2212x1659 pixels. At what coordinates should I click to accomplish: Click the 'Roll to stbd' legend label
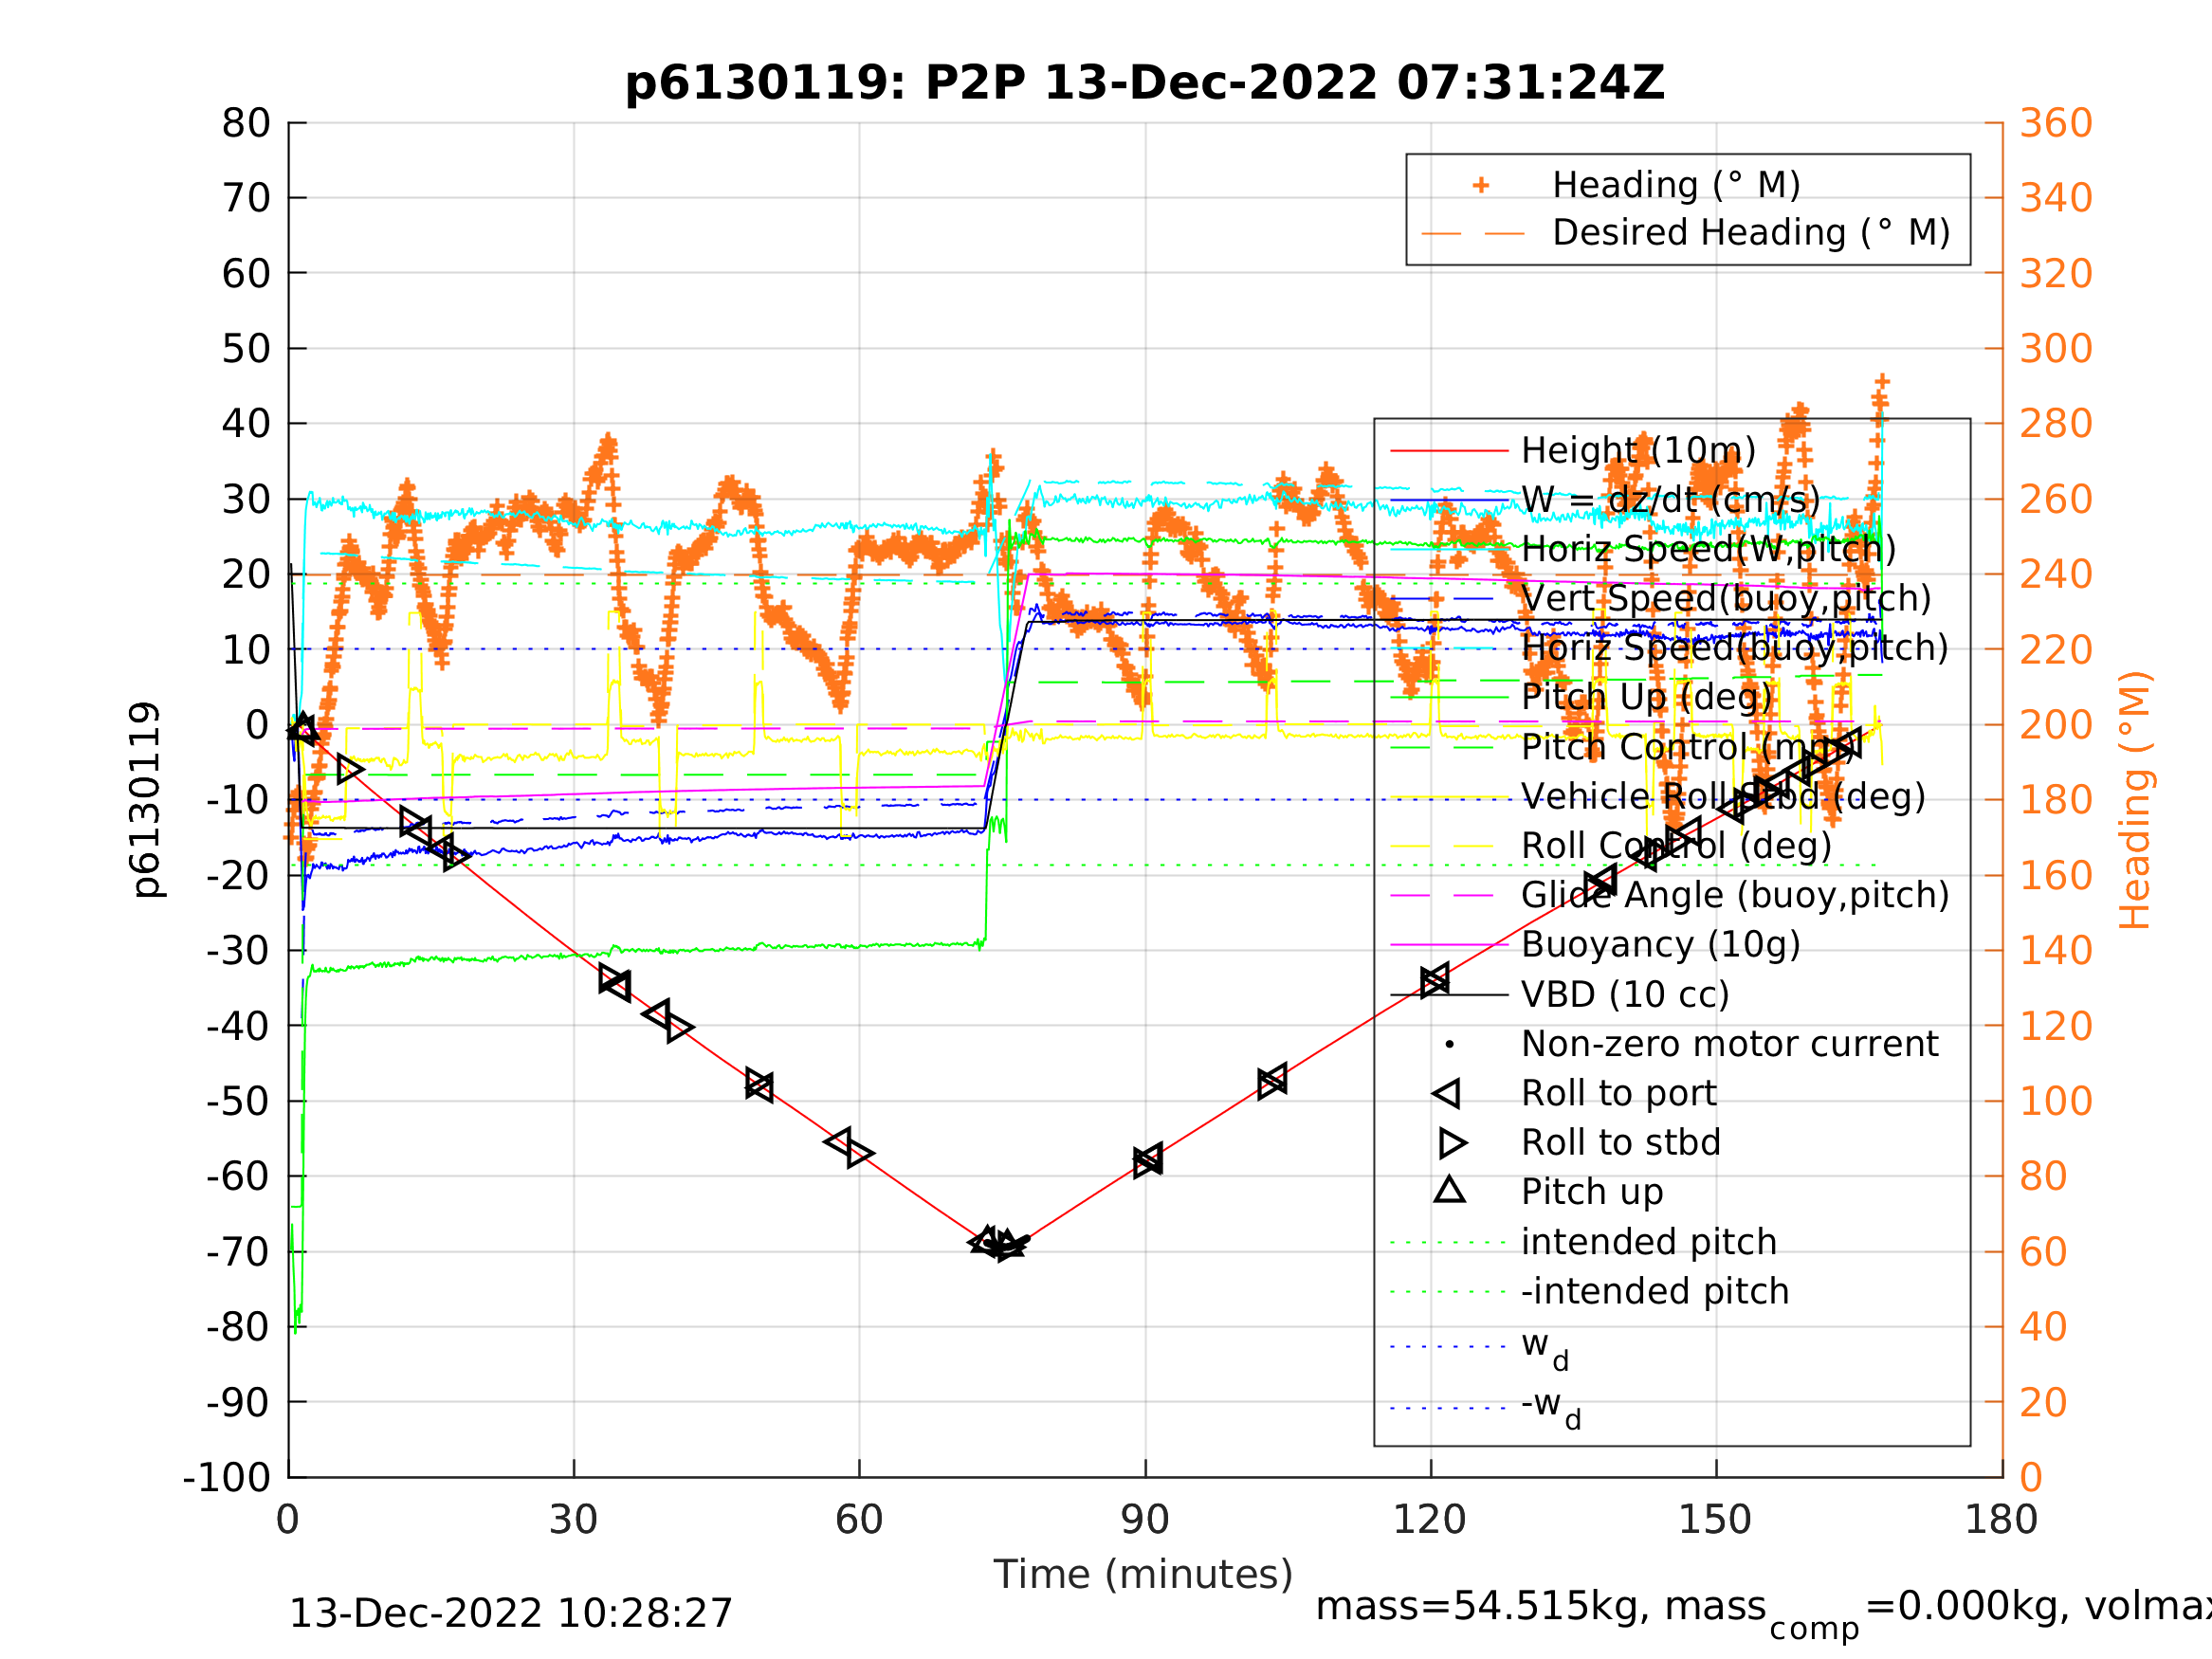pos(1620,1142)
